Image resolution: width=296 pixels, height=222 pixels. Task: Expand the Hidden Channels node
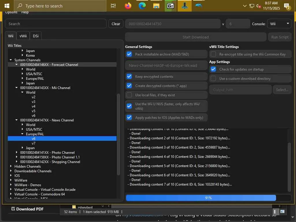click(x=11, y=166)
